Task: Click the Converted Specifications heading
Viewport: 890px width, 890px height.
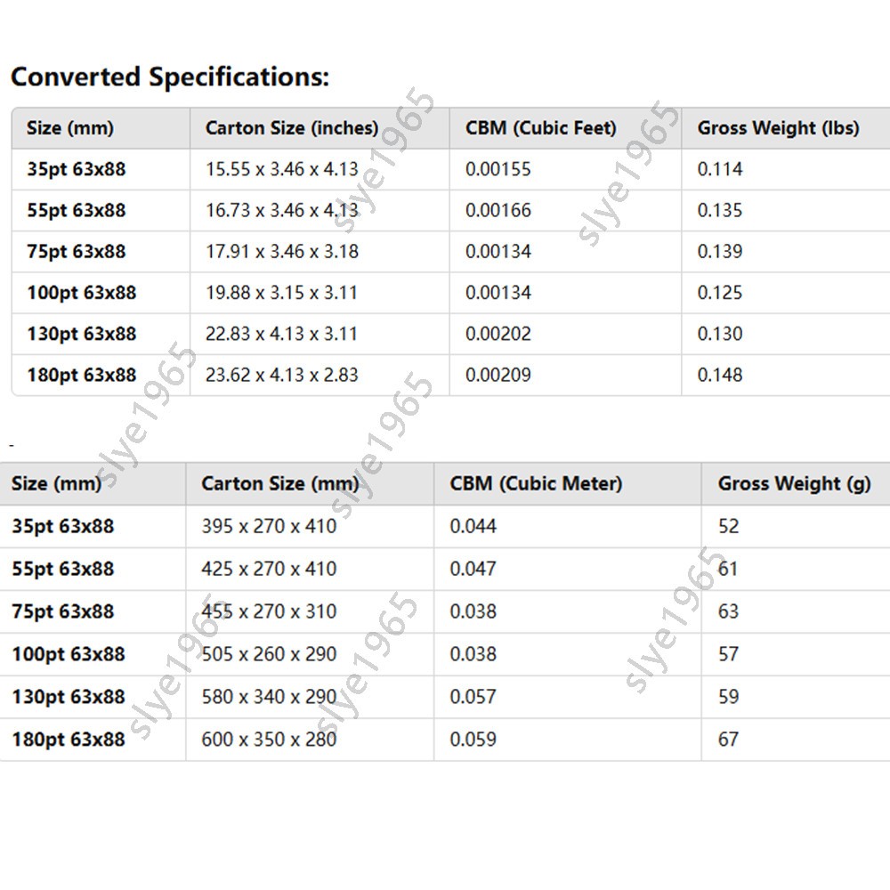Action: click(170, 77)
